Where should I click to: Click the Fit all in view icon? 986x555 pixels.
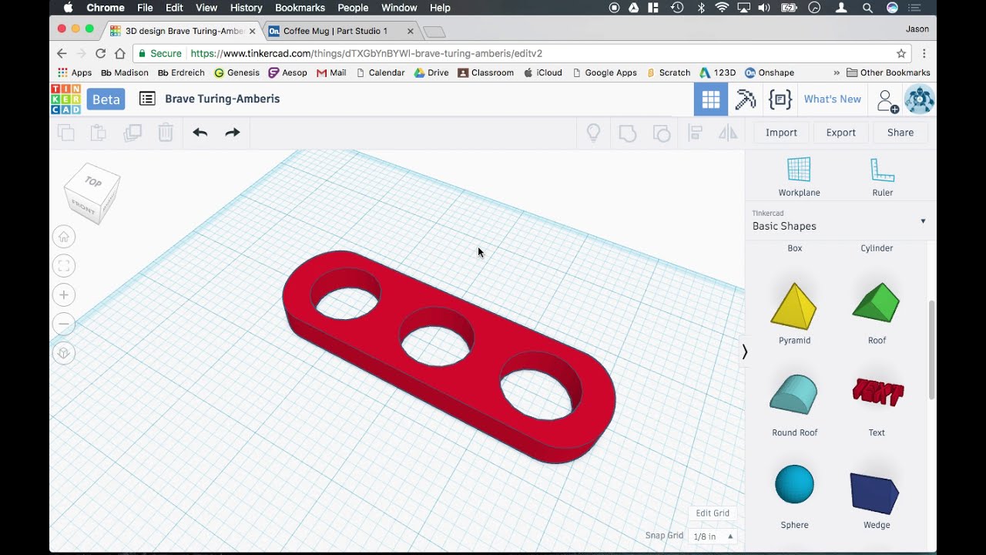[64, 266]
